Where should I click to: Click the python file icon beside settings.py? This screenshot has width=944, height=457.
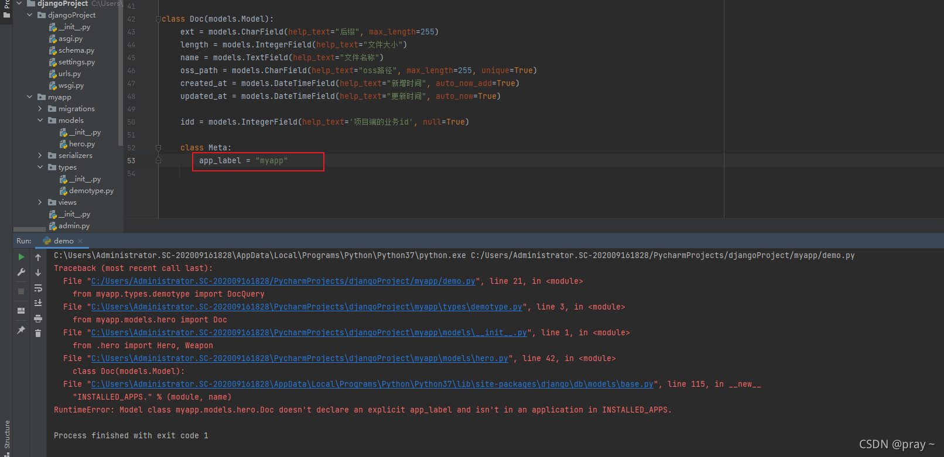(53, 62)
